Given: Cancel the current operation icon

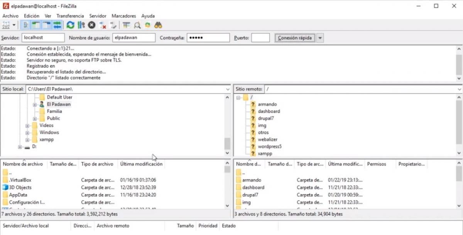Looking at the screenshot, I should pyautogui.click(x=91, y=25).
